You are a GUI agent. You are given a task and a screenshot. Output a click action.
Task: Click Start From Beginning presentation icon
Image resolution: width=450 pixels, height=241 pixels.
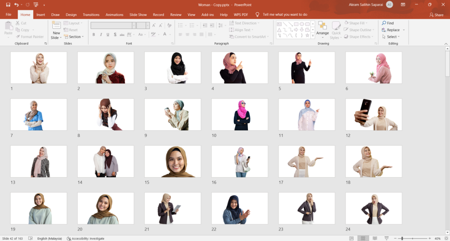[x=36, y=4]
